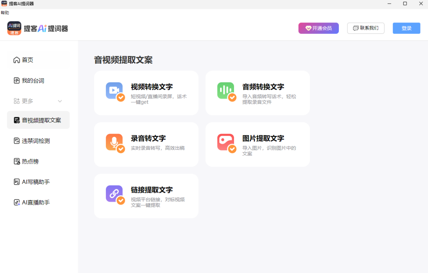Click the home icon beside 首页
Image resolution: width=428 pixels, height=273 pixels.
(16, 60)
